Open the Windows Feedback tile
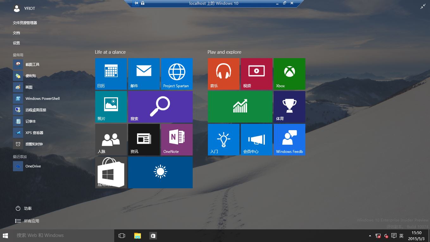430x242 pixels. (289, 139)
